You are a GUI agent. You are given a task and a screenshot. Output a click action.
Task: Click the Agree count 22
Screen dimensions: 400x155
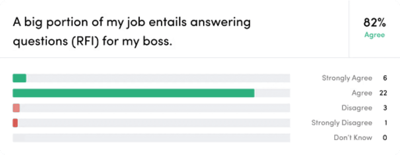[x=383, y=93]
